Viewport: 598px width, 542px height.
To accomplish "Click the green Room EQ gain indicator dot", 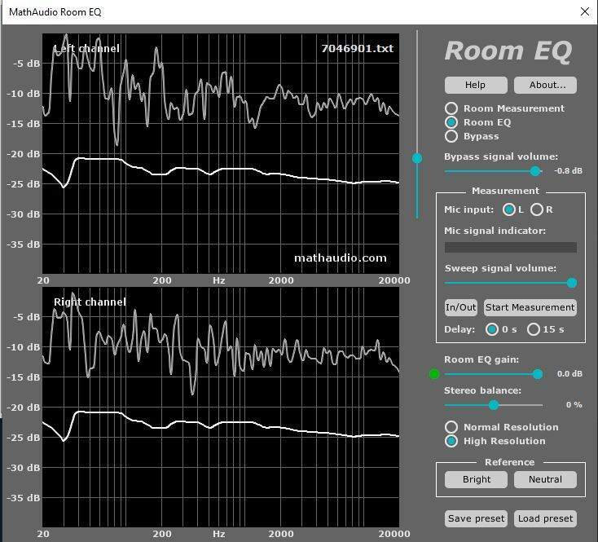I will 434,374.
